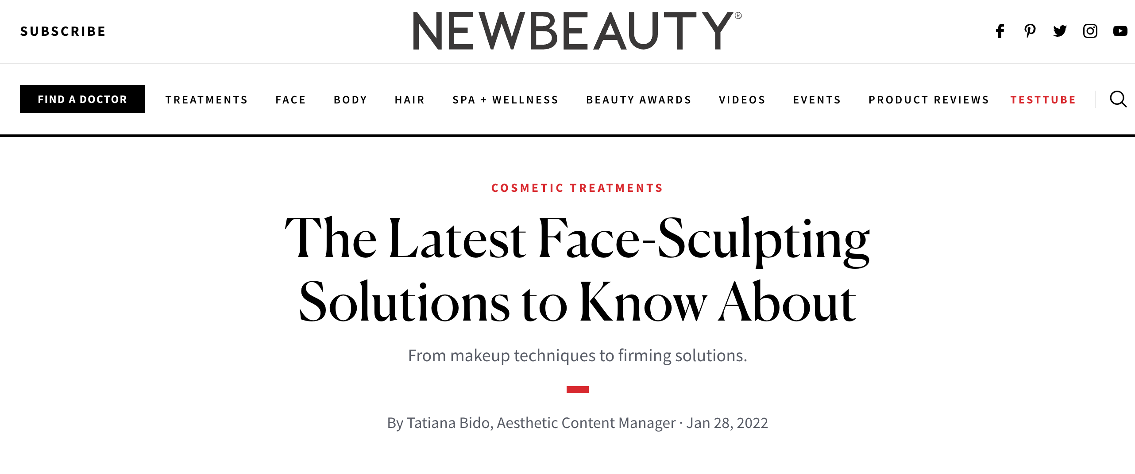Select the Find a Doctor button

(x=82, y=99)
